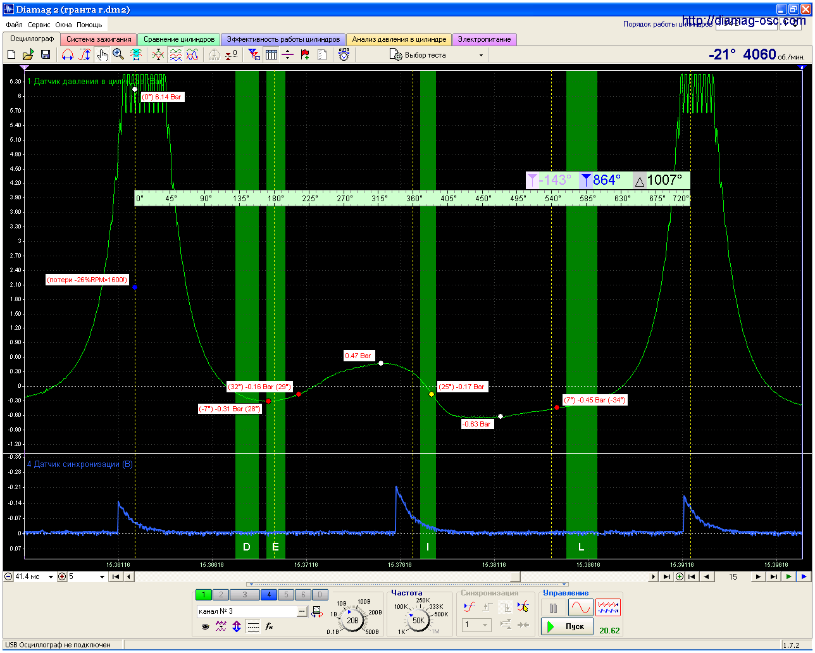Create a new file with the blank page icon

pos(11,55)
